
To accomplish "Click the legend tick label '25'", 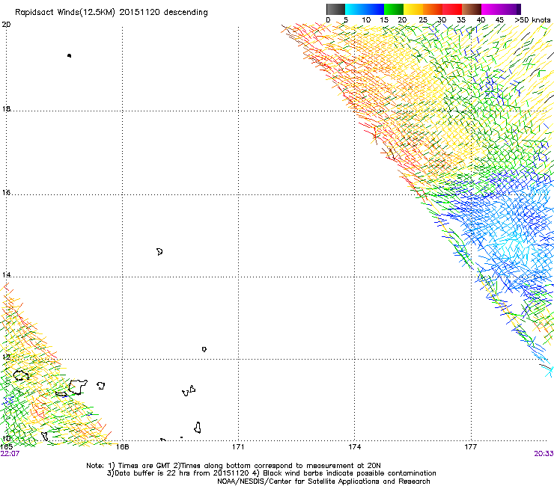I will point(422,20).
